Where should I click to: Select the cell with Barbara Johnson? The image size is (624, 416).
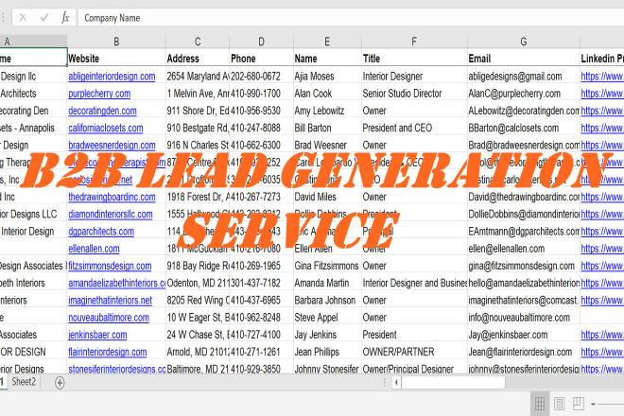point(327,300)
